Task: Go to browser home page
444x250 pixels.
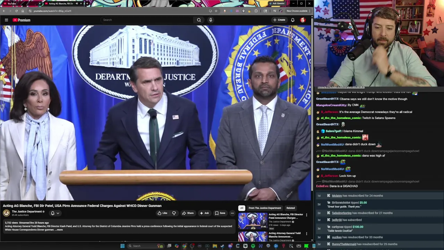Action: (23, 11)
